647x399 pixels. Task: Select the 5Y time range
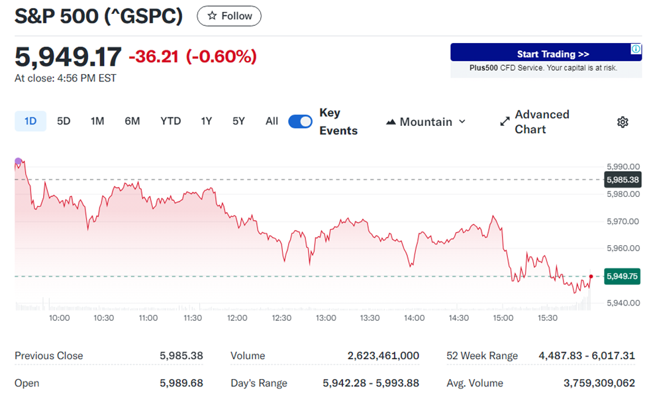(x=238, y=121)
